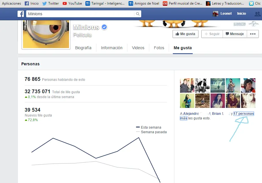This screenshot has height=183, width=262.
Task: Open the waterfall friend photo
Action: point(217,85)
